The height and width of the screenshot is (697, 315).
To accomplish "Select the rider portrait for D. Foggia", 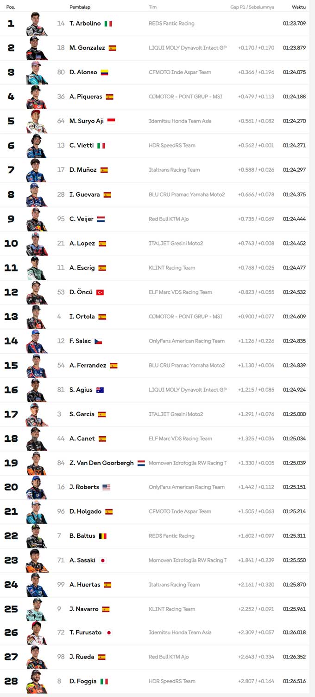I will tap(37, 682).
